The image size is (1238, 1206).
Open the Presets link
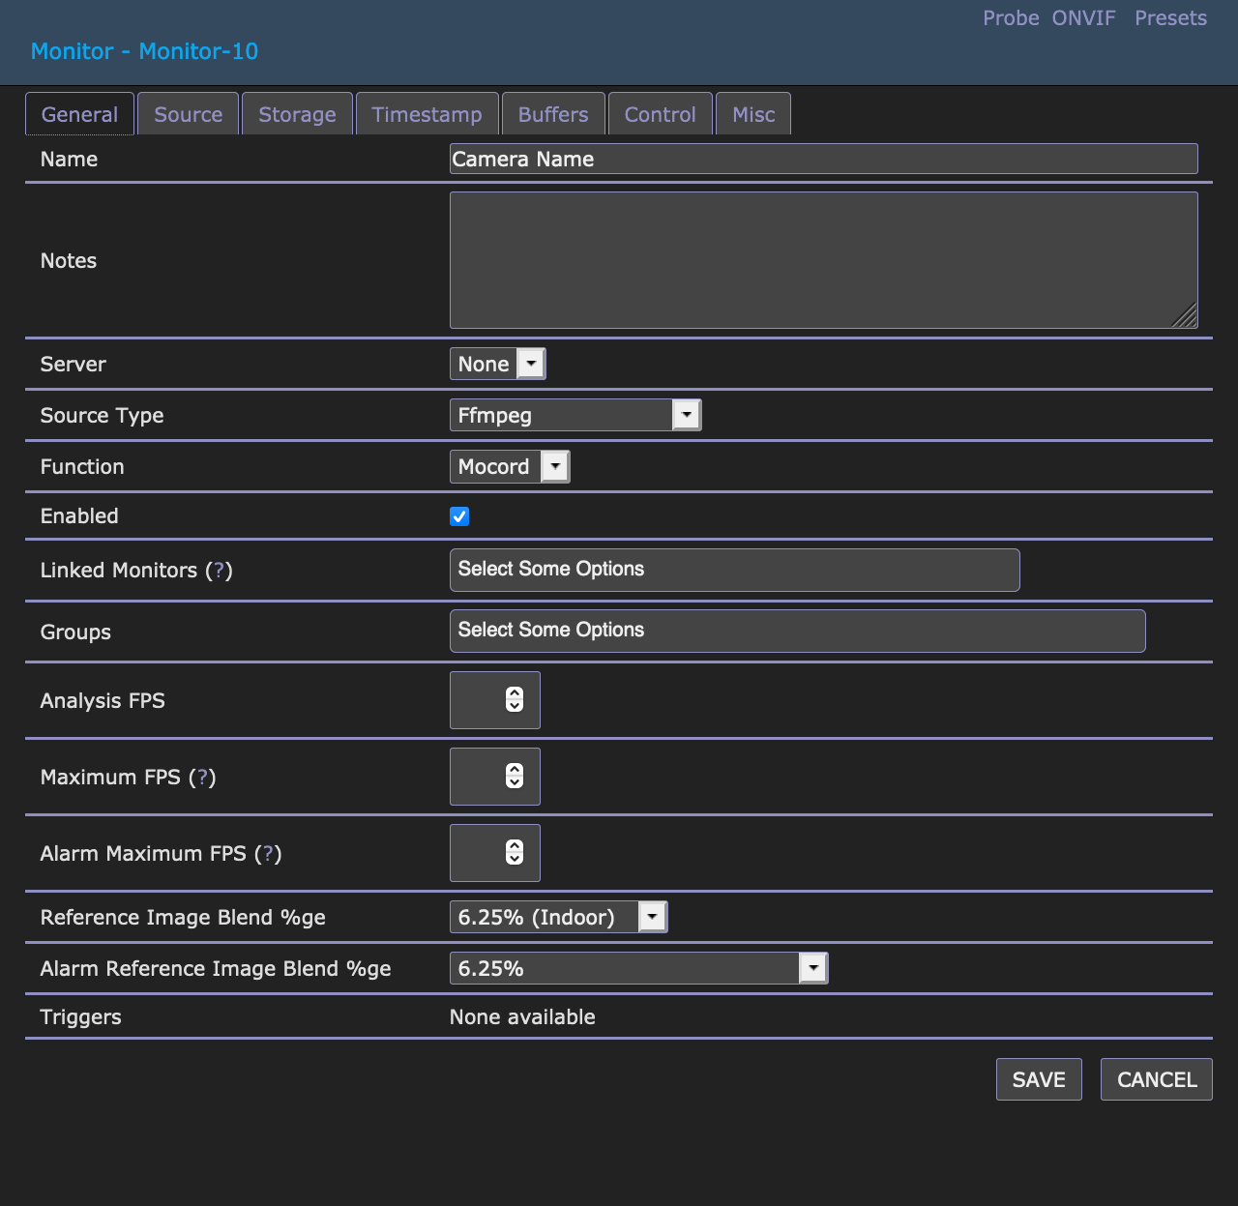pyautogui.click(x=1170, y=17)
